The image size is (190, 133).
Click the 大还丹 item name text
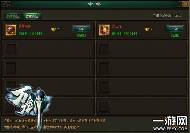[117, 26]
